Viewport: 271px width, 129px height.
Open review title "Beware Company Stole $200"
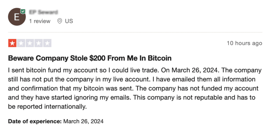(x=90, y=58)
